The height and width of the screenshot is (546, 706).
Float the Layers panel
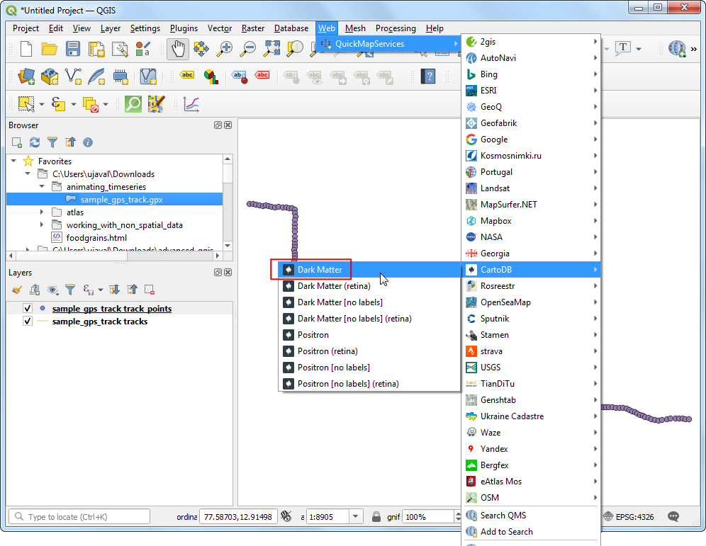218,273
